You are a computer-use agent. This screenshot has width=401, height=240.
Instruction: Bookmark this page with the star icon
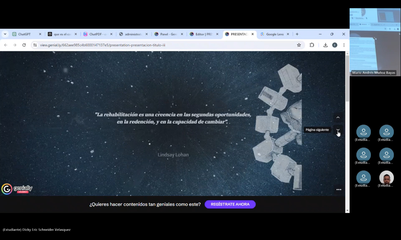point(299,45)
